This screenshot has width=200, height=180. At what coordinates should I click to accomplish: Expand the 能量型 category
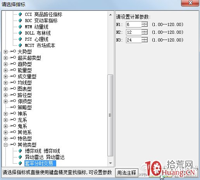[5, 70]
